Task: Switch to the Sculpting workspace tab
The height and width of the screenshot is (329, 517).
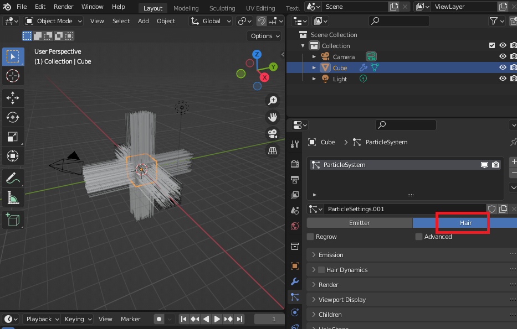Action: (222, 8)
